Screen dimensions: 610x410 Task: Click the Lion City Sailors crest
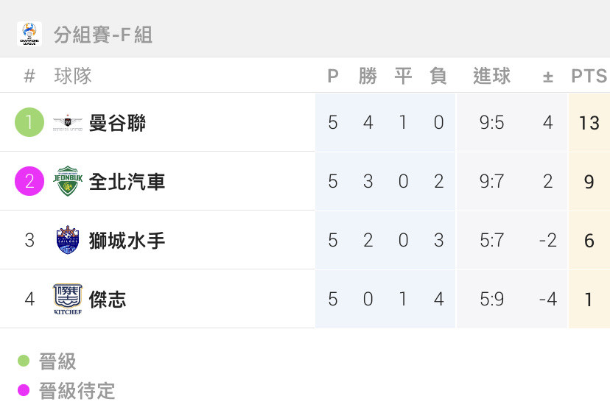pos(68,240)
